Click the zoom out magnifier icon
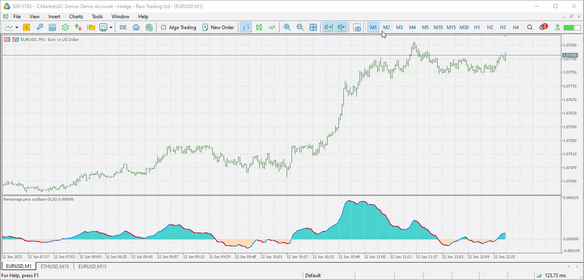 tap(300, 27)
